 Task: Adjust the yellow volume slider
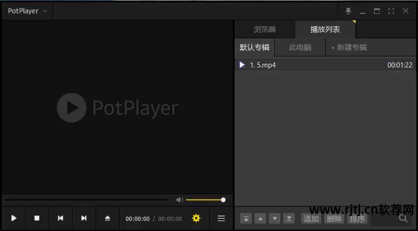point(206,200)
